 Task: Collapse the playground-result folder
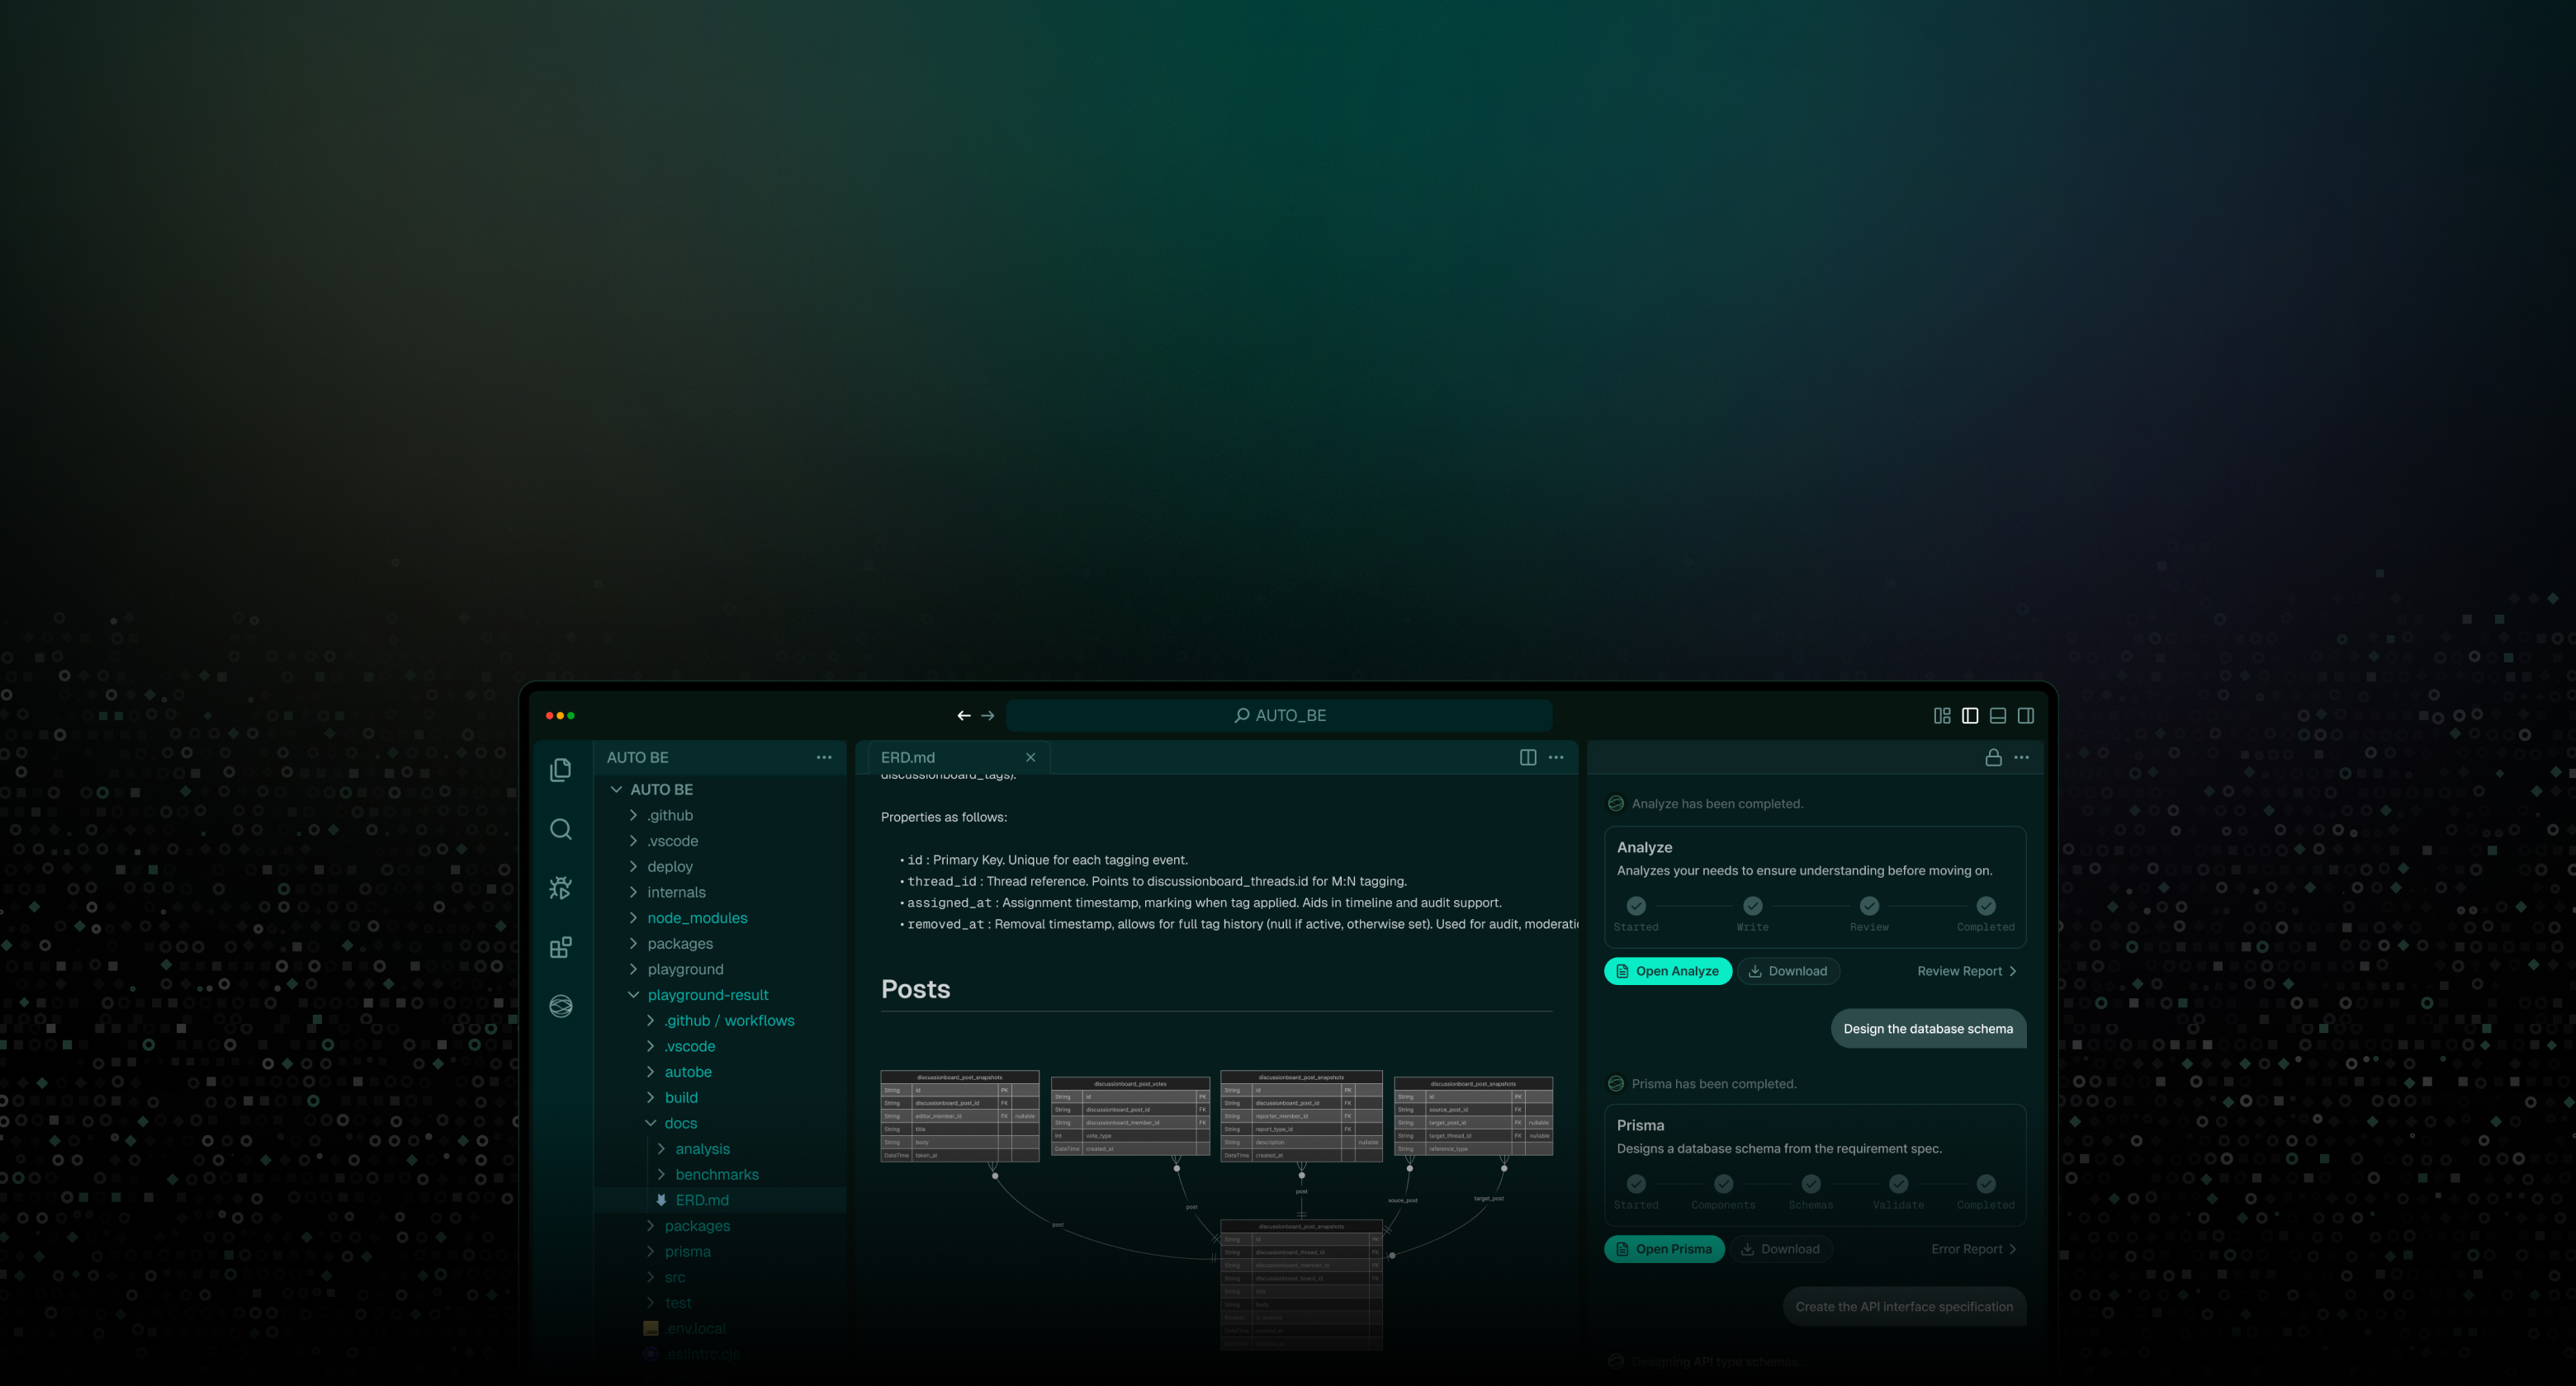pyautogui.click(x=707, y=994)
